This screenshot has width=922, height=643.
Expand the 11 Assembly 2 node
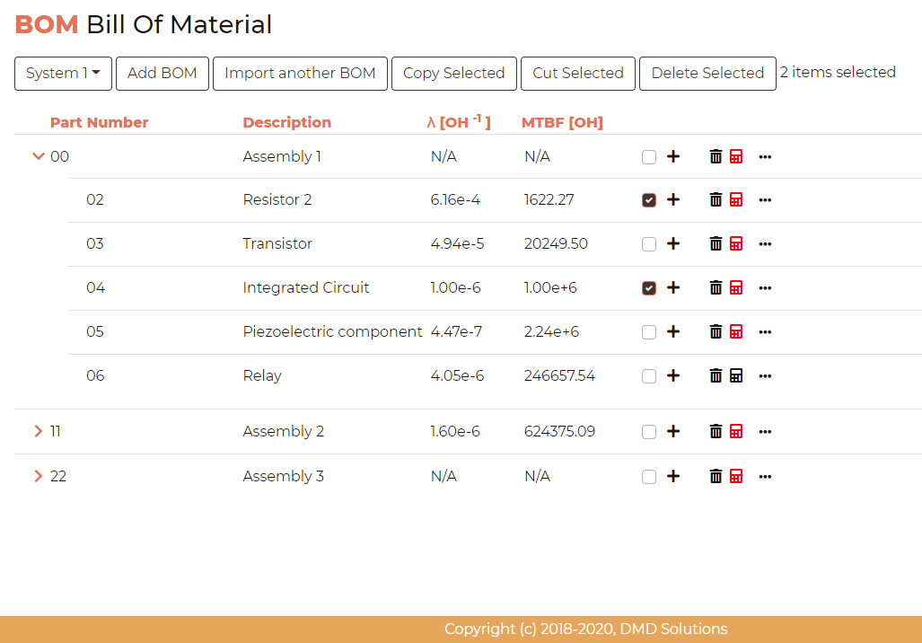(38, 431)
